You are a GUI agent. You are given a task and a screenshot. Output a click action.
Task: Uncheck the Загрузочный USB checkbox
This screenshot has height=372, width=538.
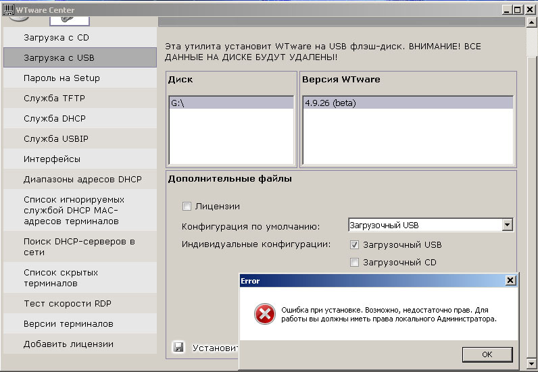(354, 244)
